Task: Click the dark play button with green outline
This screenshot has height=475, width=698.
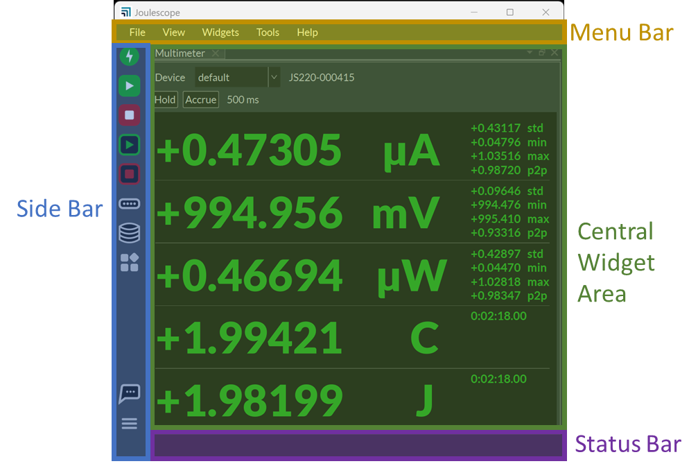Action: (130, 145)
